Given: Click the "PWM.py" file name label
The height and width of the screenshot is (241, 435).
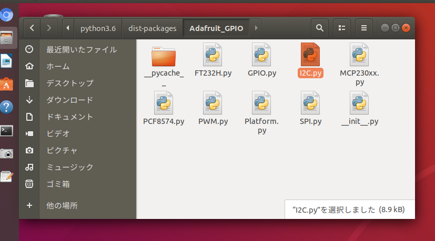Looking at the screenshot, I should tap(213, 121).
